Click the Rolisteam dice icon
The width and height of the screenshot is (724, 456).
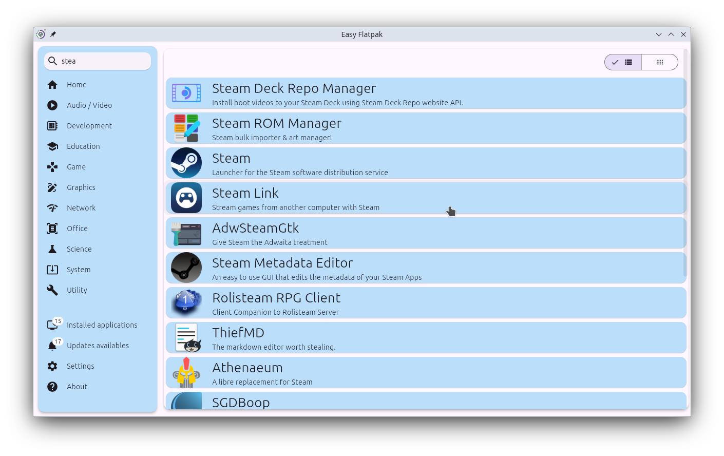(x=186, y=302)
